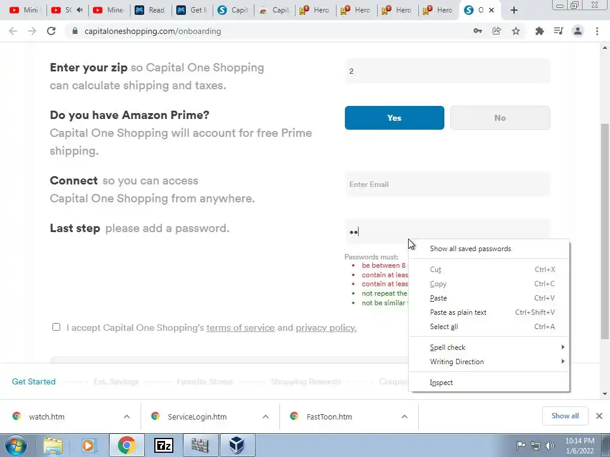Image resolution: width=610 pixels, height=457 pixels.
Task: Click the page vertical scrollbar thumb
Action: tap(605, 231)
